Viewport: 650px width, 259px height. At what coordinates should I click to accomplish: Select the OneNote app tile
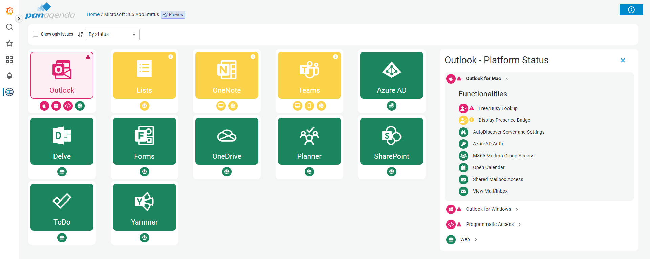(x=227, y=75)
